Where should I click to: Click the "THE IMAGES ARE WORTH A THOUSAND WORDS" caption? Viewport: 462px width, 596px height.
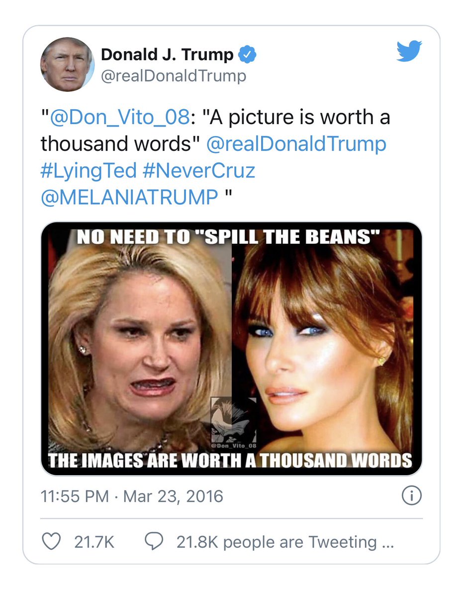[x=231, y=460]
